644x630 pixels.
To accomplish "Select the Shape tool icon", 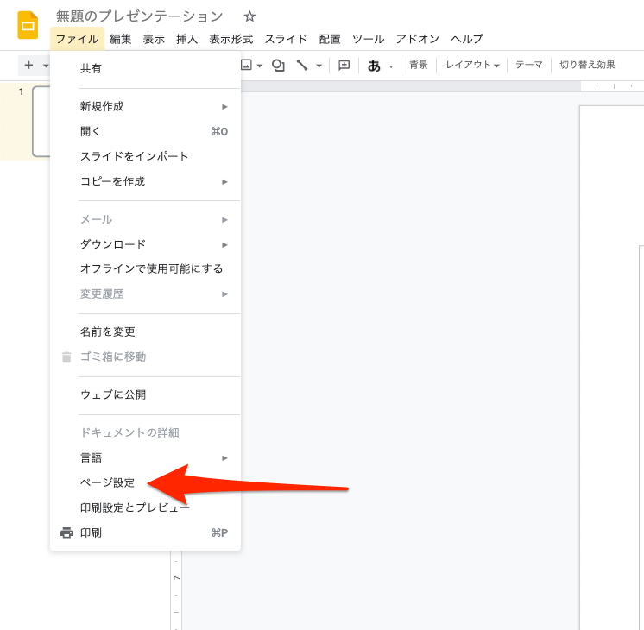I will click(278, 65).
